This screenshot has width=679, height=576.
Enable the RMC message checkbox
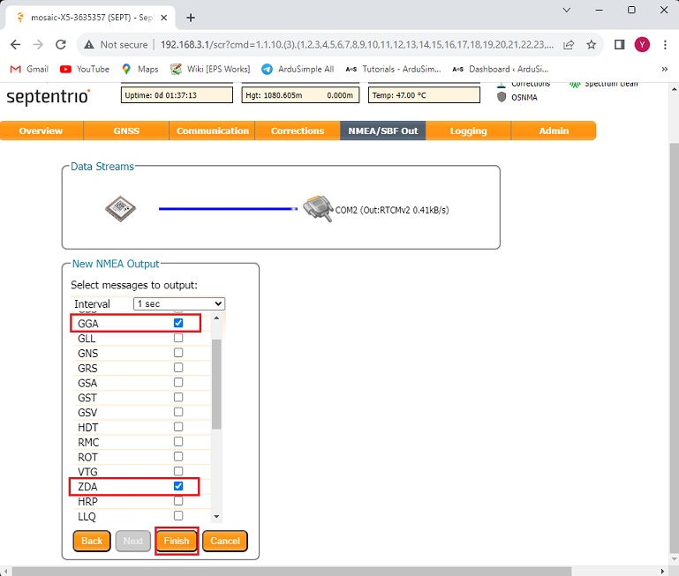tap(178, 442)
